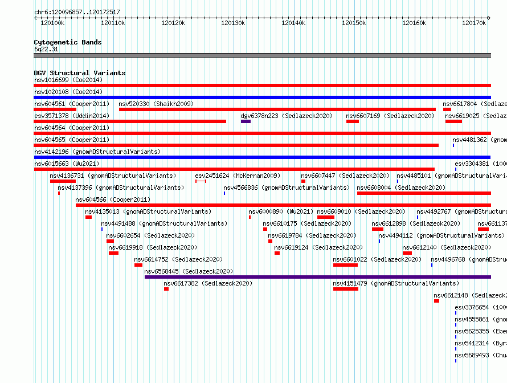Click the nsv5412314 variant label

481,343
